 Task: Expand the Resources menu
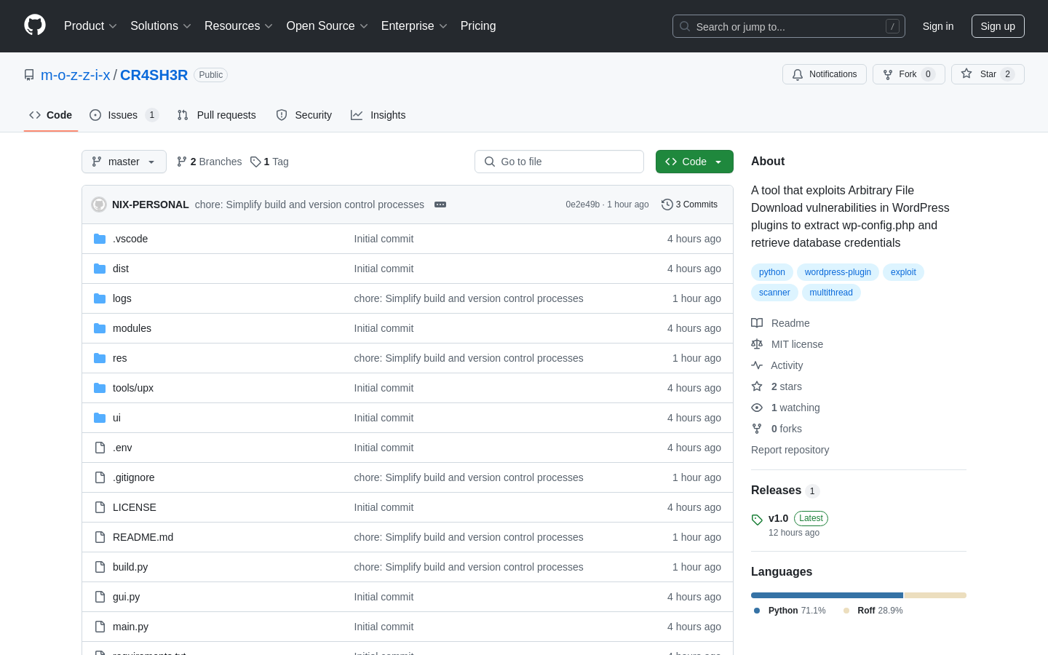click(x=239, y=26)
